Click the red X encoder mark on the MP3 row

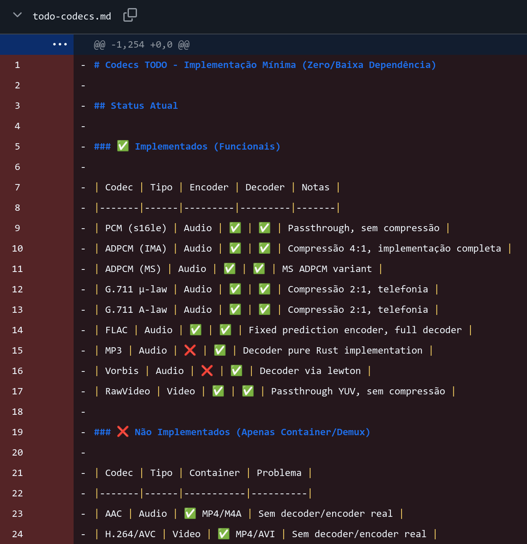pyautogui.click(x=190, y=350)
